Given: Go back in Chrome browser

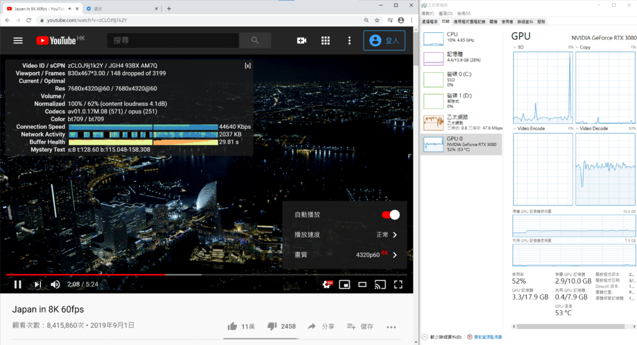Looking at the screenshot, I should (7, 20).
